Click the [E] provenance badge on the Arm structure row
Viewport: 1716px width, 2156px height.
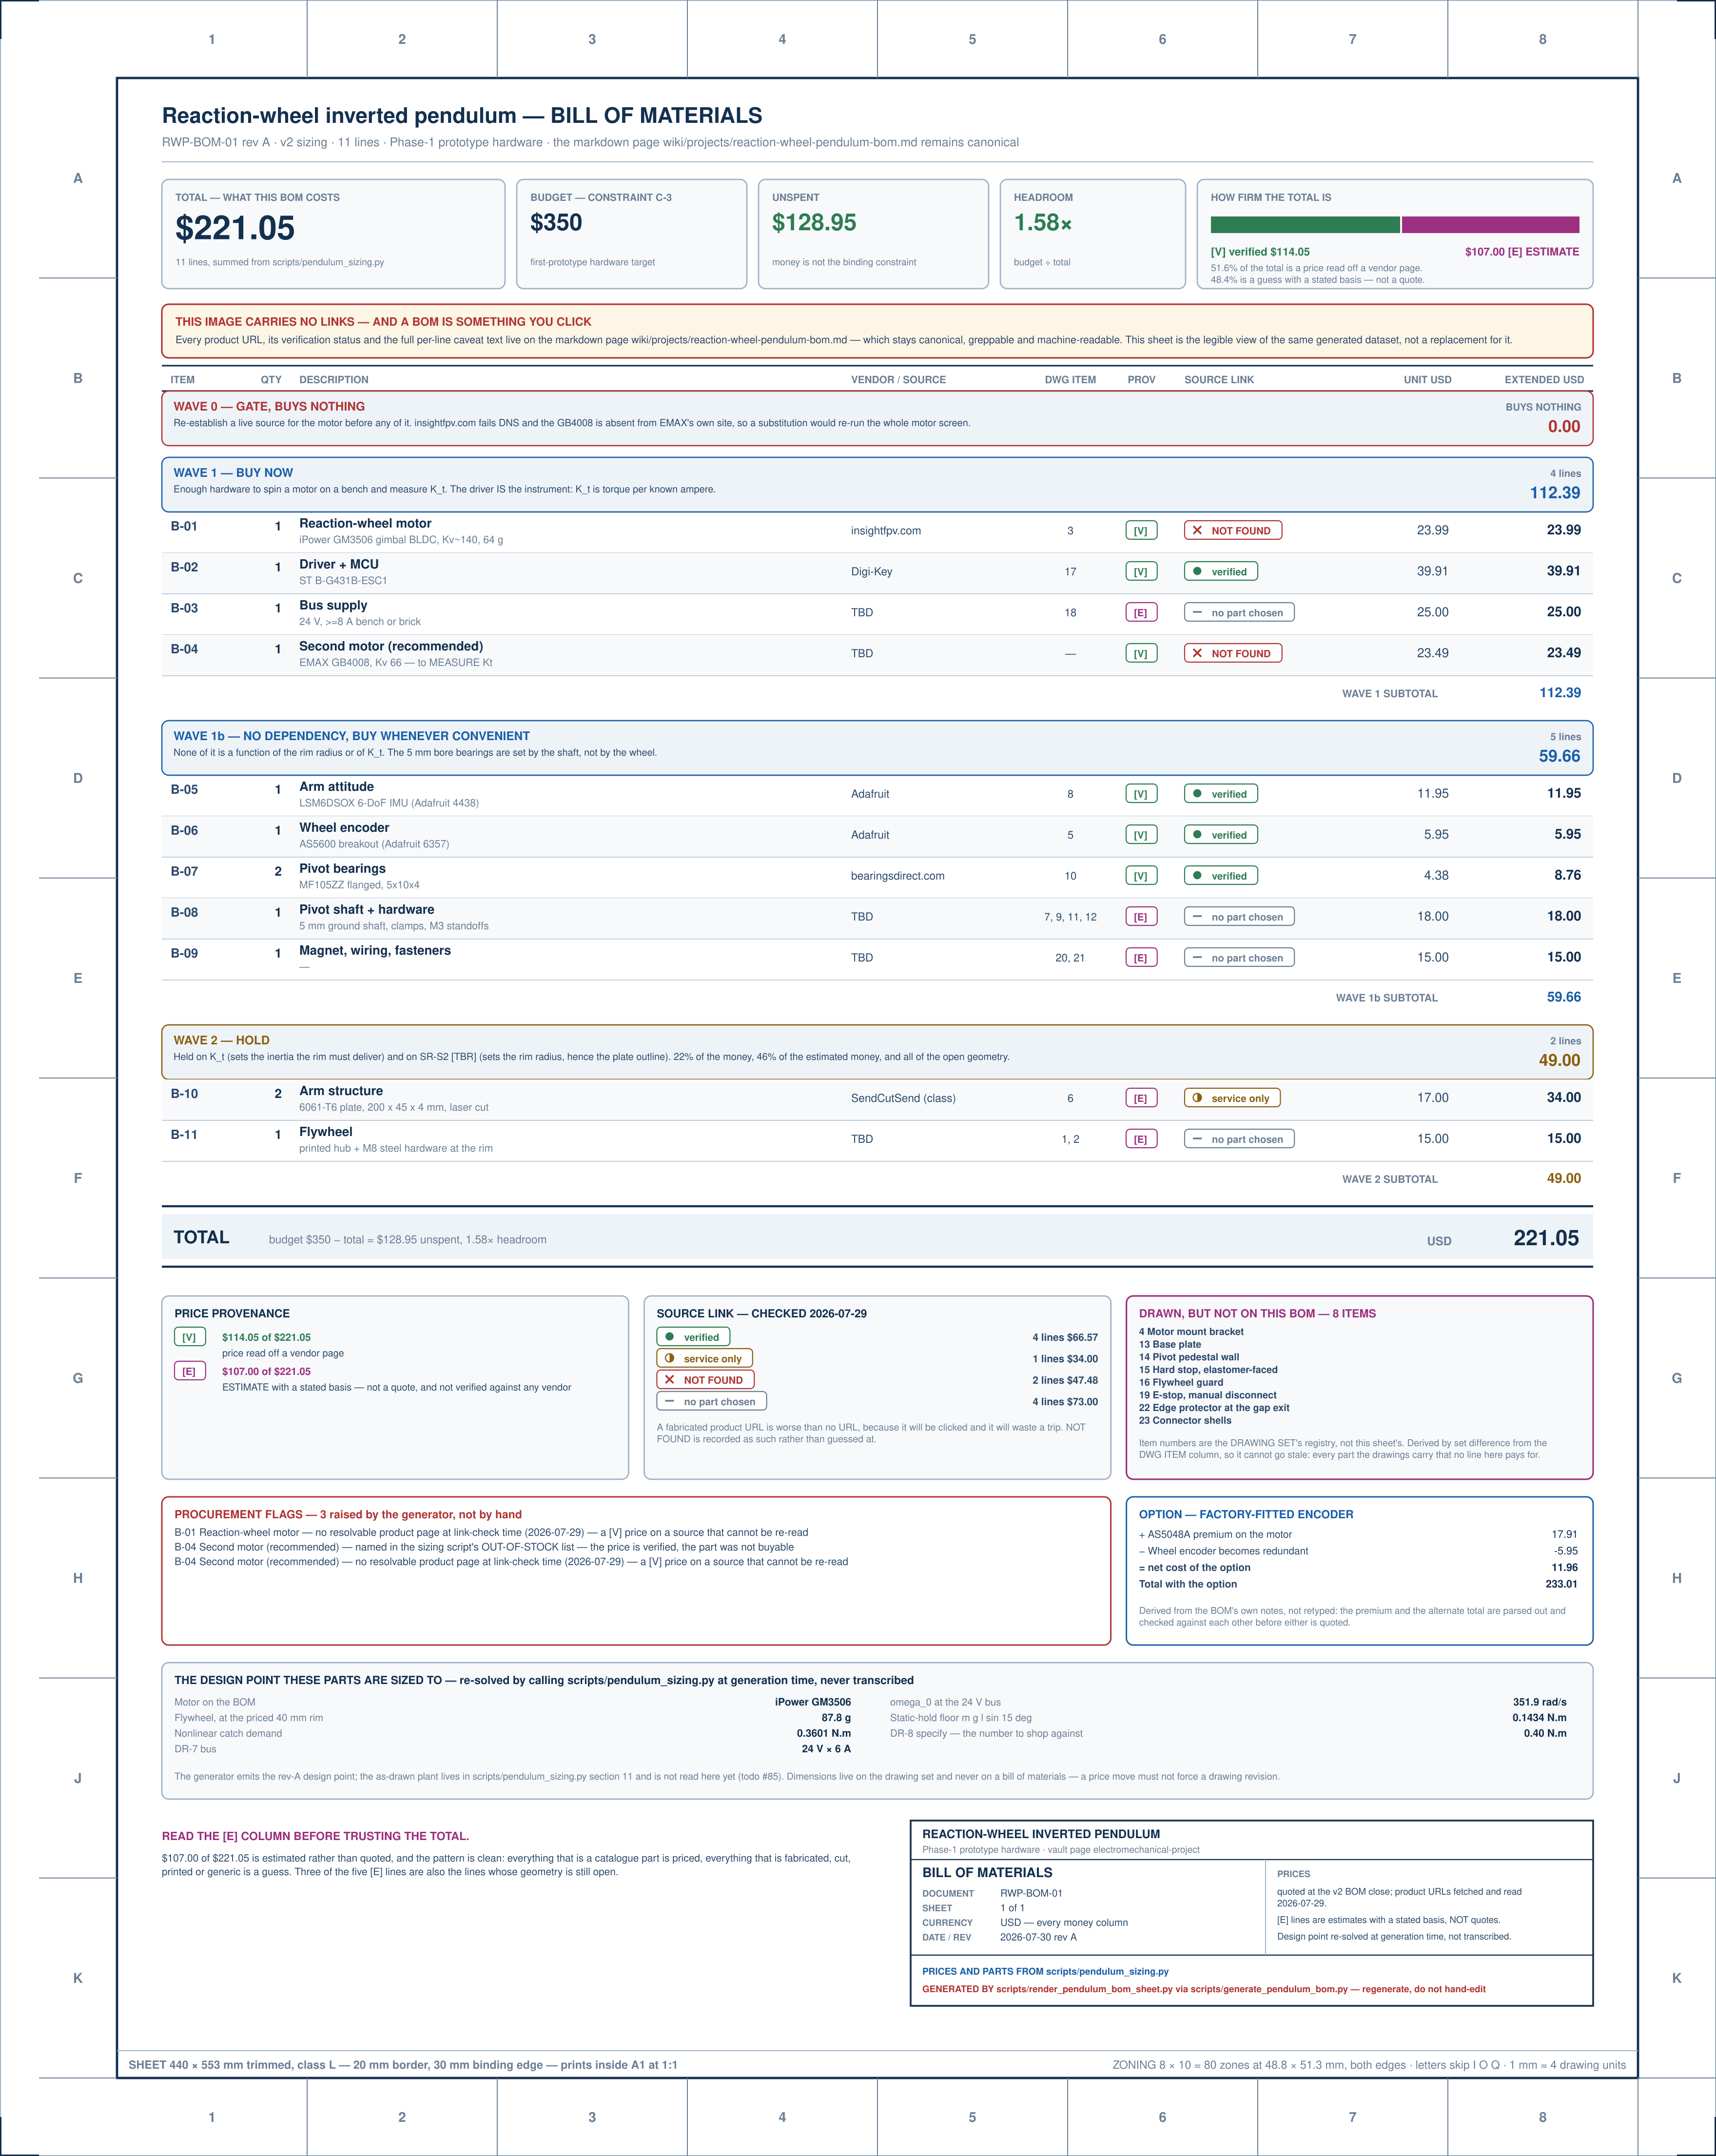pyautogui.click(x=1141, y=1098)
